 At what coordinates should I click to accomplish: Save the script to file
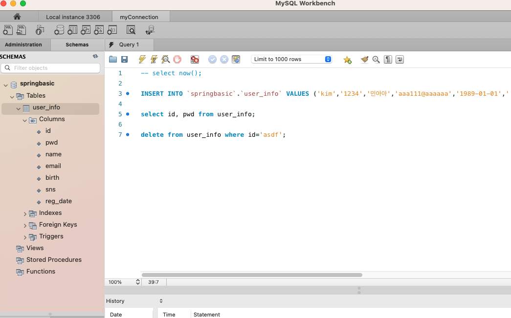click(125, 59)
